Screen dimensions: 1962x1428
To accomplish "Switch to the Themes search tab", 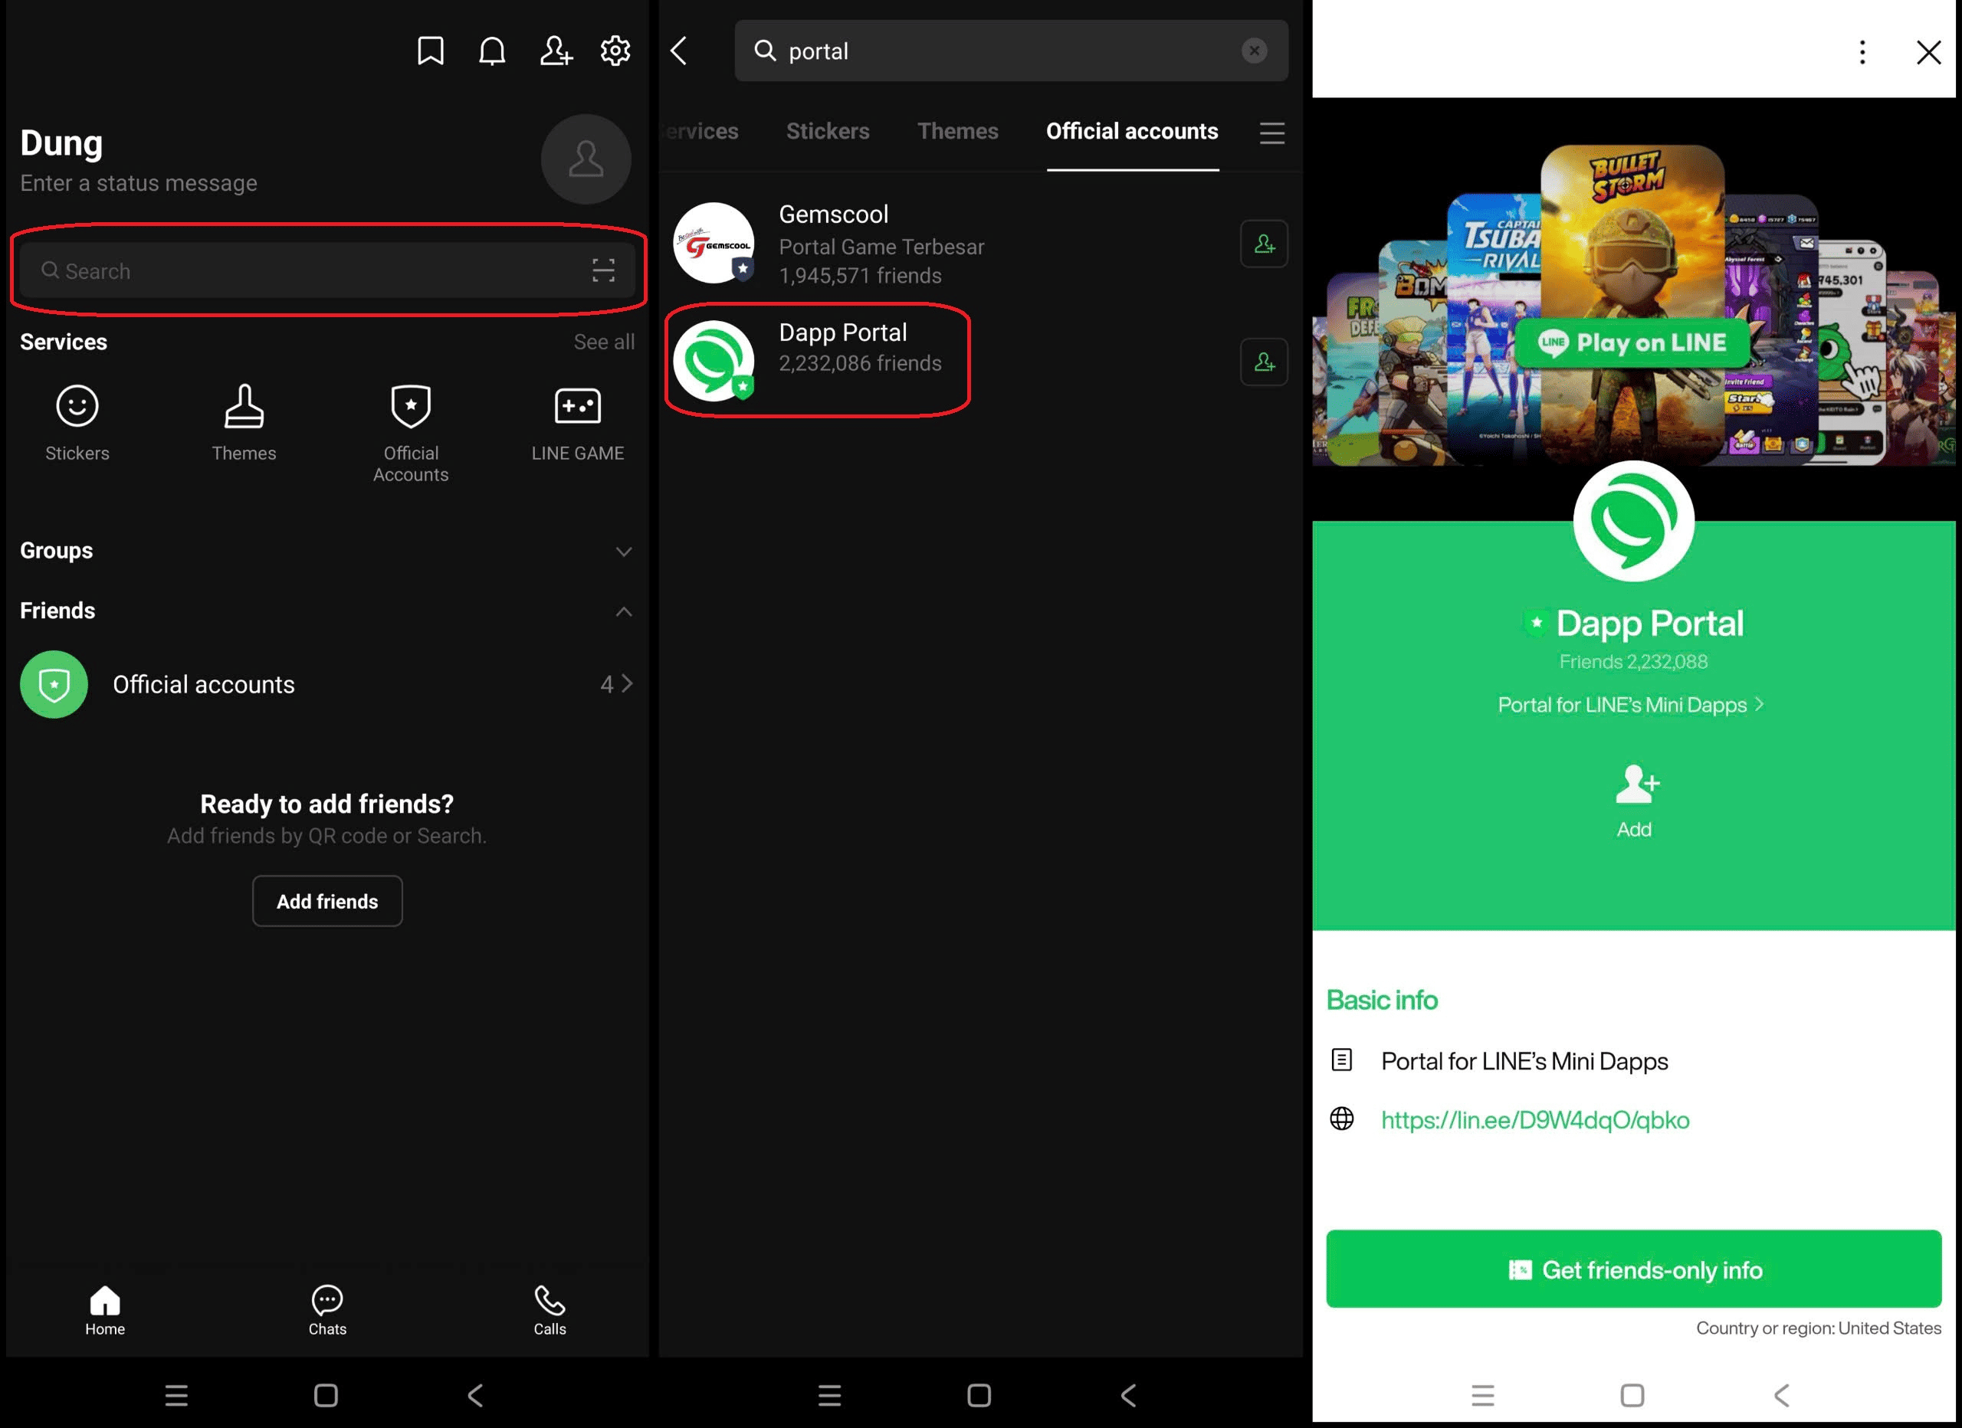I will [x=958, y=132].
